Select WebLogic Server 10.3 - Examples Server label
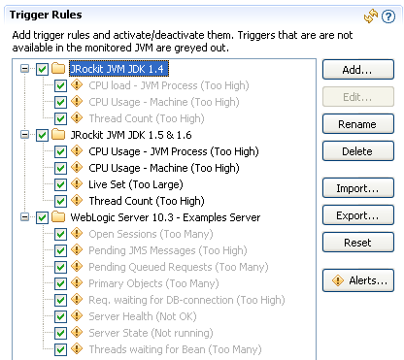404x360 pixels. tap(165, 217)
